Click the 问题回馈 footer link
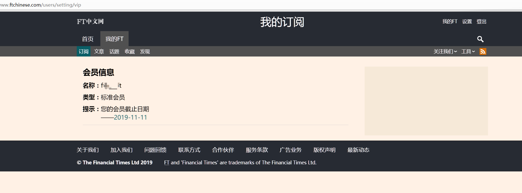522x193 pixels. (155, 150)
